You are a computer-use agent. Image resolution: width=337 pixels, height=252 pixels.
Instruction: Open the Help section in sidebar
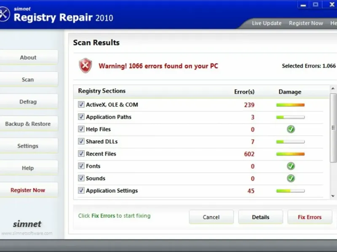pos(28,168)
